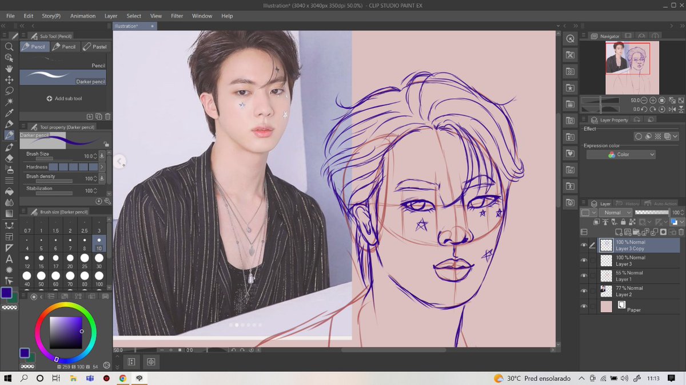Toggle lock on Darker pencil tool property

[x=106, y=144]
